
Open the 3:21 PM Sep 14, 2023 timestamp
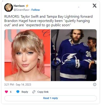(x=18, y=84)
